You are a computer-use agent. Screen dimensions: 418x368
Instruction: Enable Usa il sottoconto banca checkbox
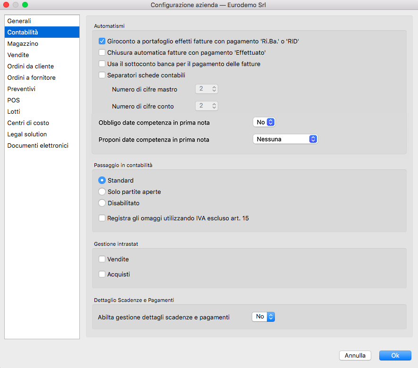[102, 64]
